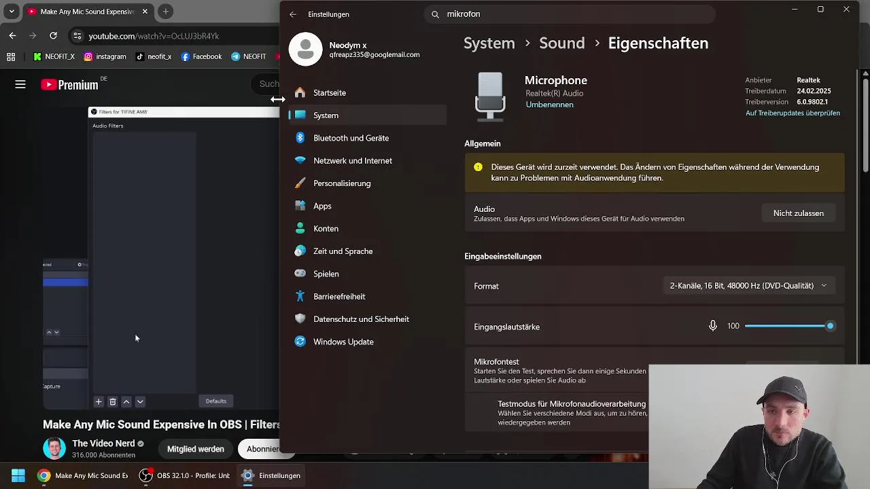
Task: Click the YouTube Premium logo
Action: pyautogui.click(x=69, y=85)
